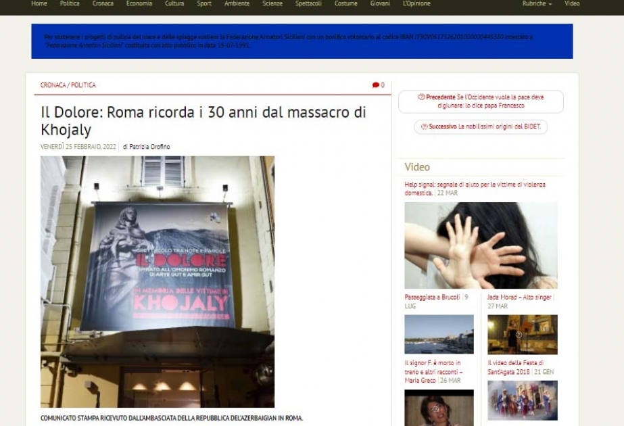Go to the Cronaca section
This screenshot has width=624, height=426.
(x=103, y=3)
